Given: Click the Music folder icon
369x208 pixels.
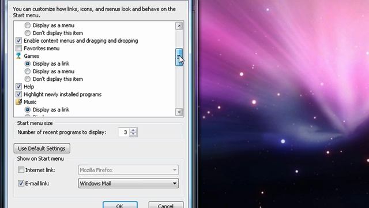Looking at the screenshot, I should coord(18,102).
